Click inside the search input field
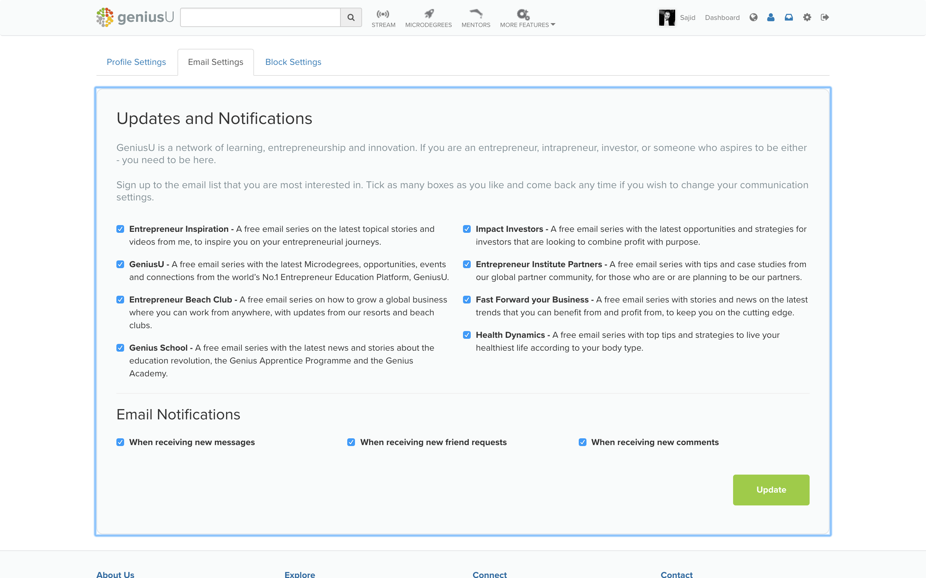Screen dimensions: 926x578 [x=260, y=17]
